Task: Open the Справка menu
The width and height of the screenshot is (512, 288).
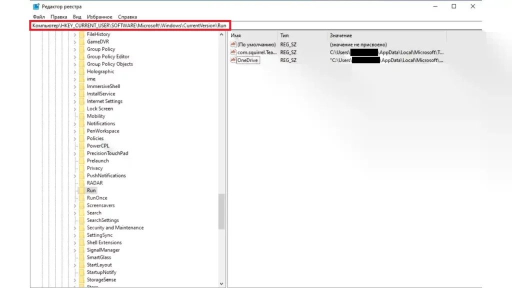Action: [127, 17]
